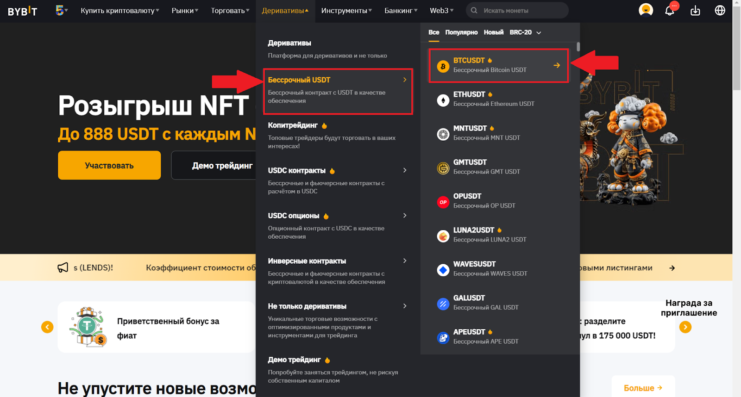Click the Bitcoin coin icon
The height and width of the screenshot is (397, 741).
click(443, 66)
